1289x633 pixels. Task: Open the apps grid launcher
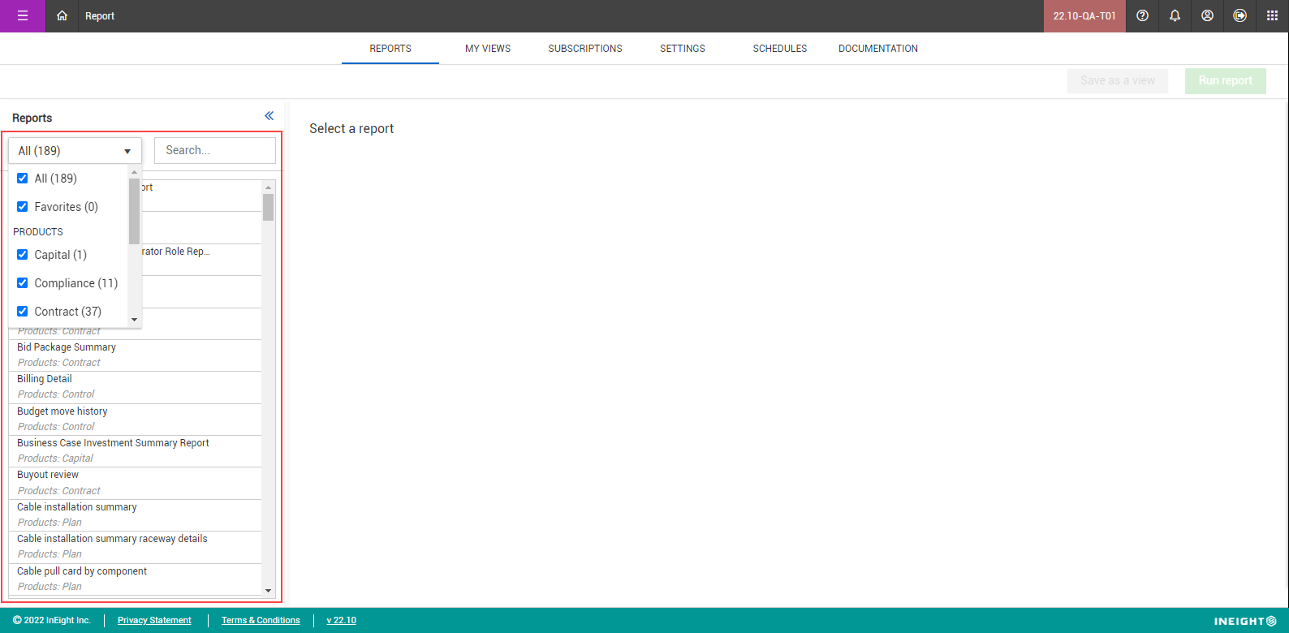1272,16
